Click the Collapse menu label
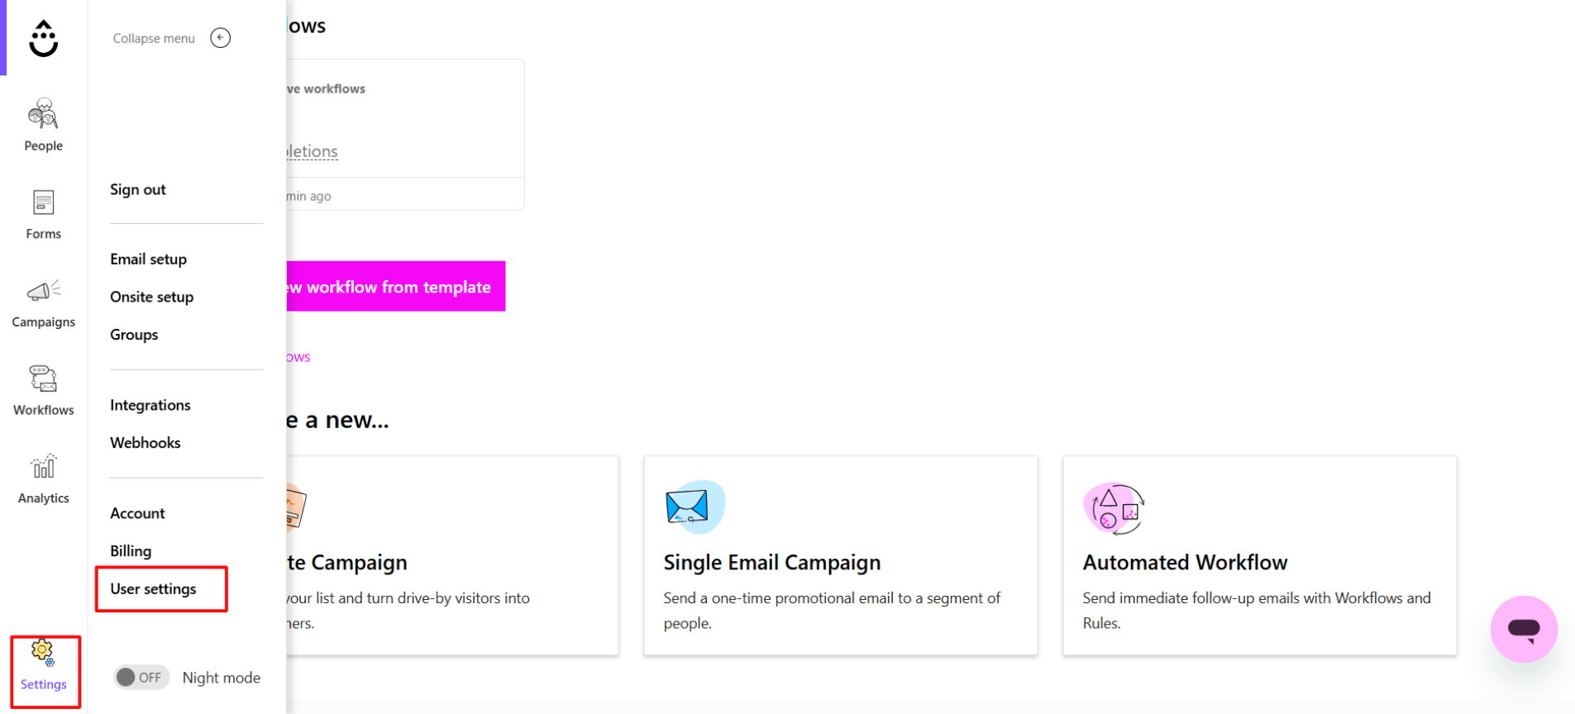1575x714 pixels. coord(154,38)
